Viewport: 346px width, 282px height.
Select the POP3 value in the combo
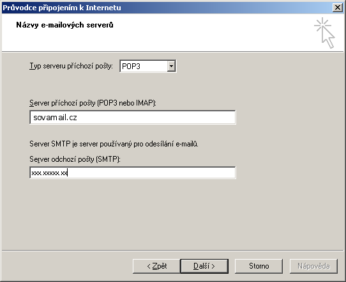[x=131, y=67]
